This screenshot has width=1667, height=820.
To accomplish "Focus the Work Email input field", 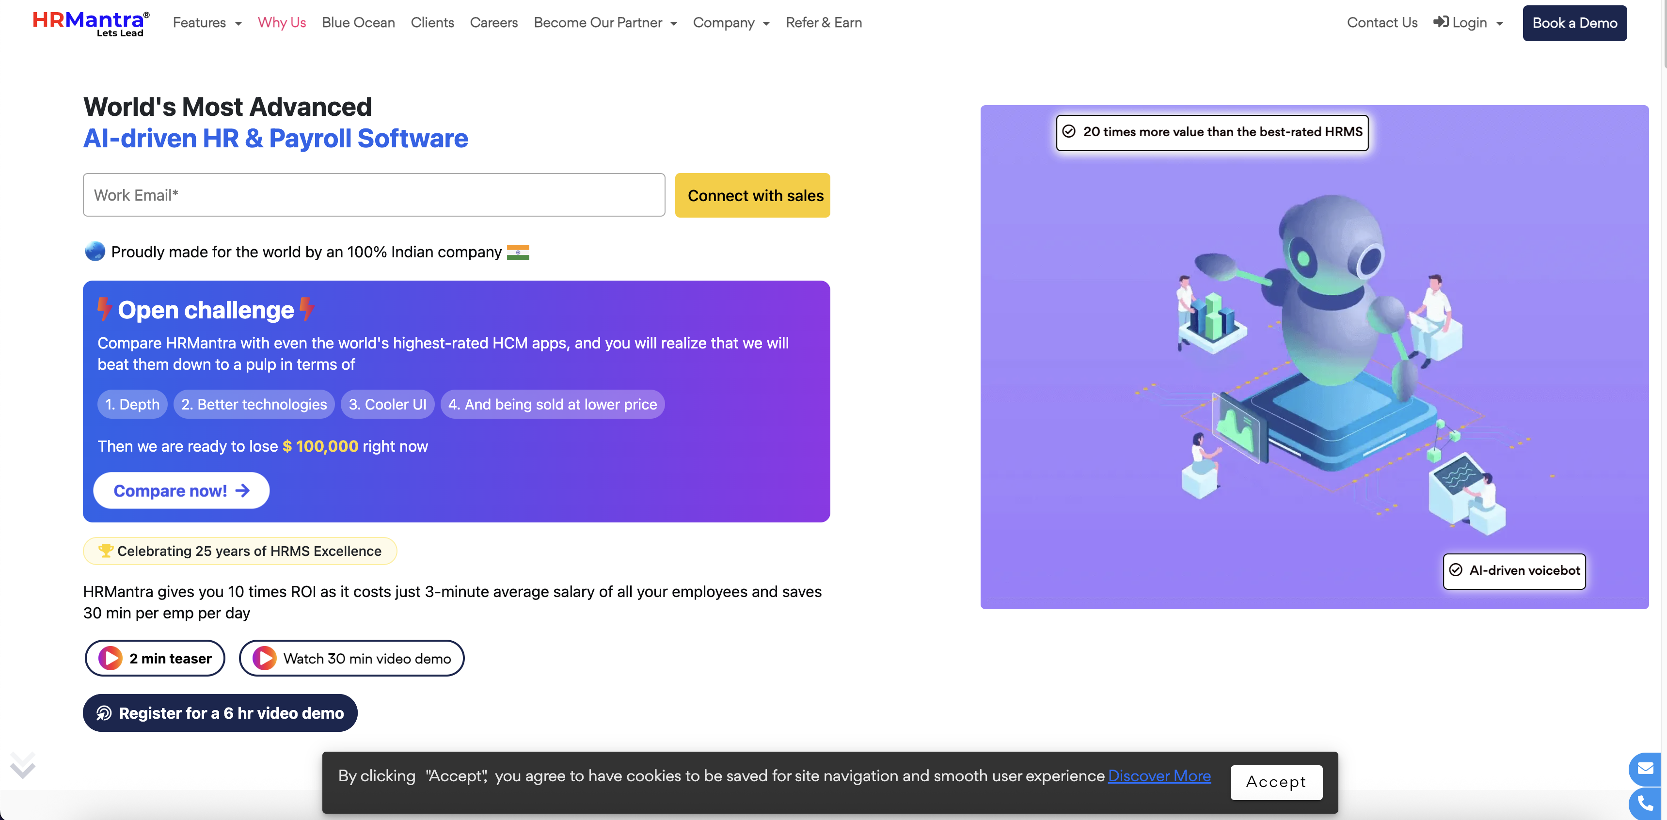I will tap(373, 195).
